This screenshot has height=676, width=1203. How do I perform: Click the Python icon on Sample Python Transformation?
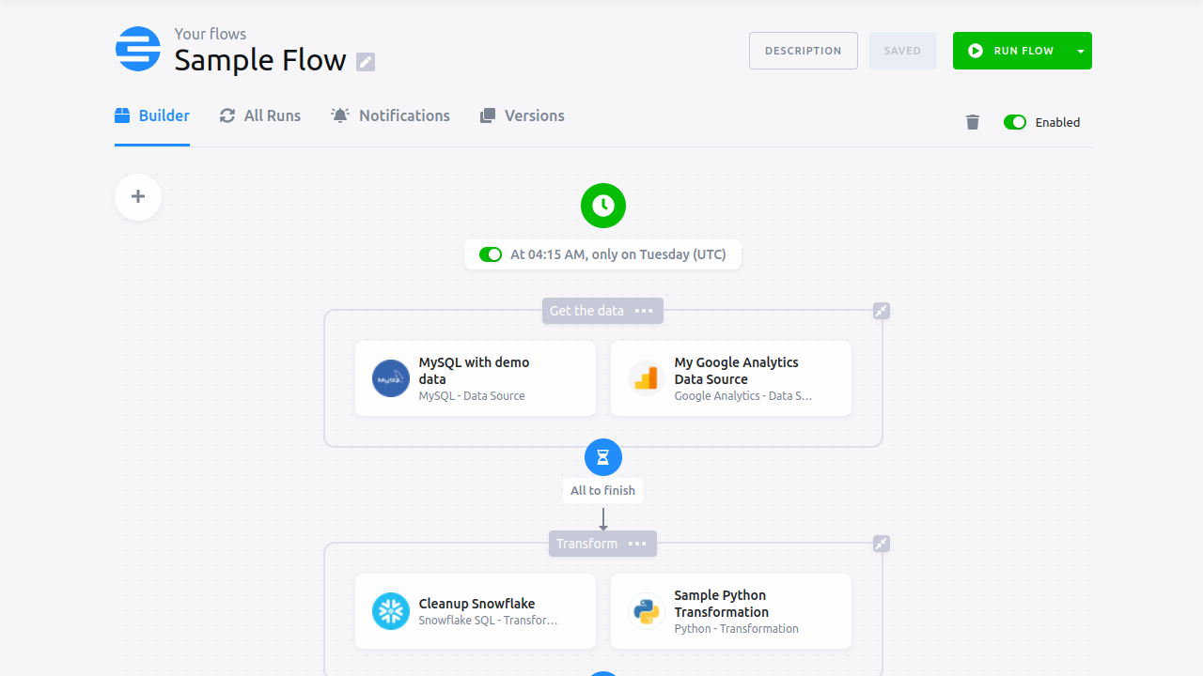click(x=646, y=611)
